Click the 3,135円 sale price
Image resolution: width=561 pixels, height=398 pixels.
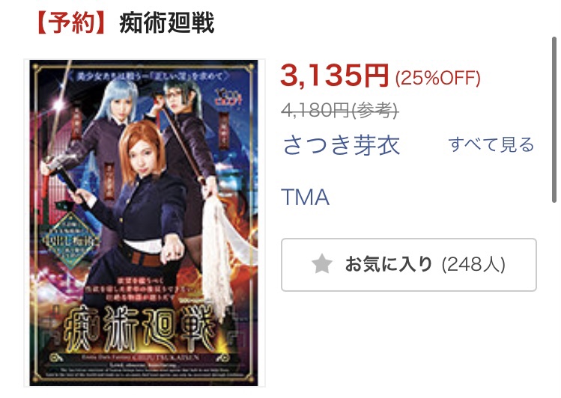335,76
